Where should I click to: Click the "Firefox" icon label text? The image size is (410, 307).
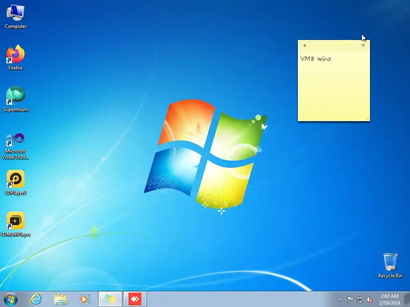coord(16,68)
